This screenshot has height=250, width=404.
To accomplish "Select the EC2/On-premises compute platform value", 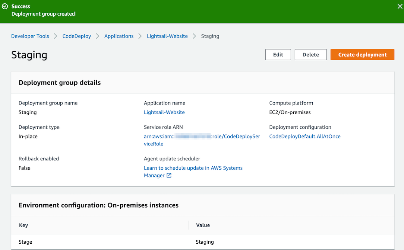I will (290, 112).
